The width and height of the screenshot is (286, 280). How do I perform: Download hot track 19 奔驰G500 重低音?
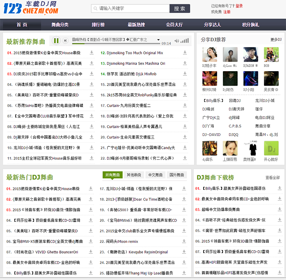coord(184,210)
